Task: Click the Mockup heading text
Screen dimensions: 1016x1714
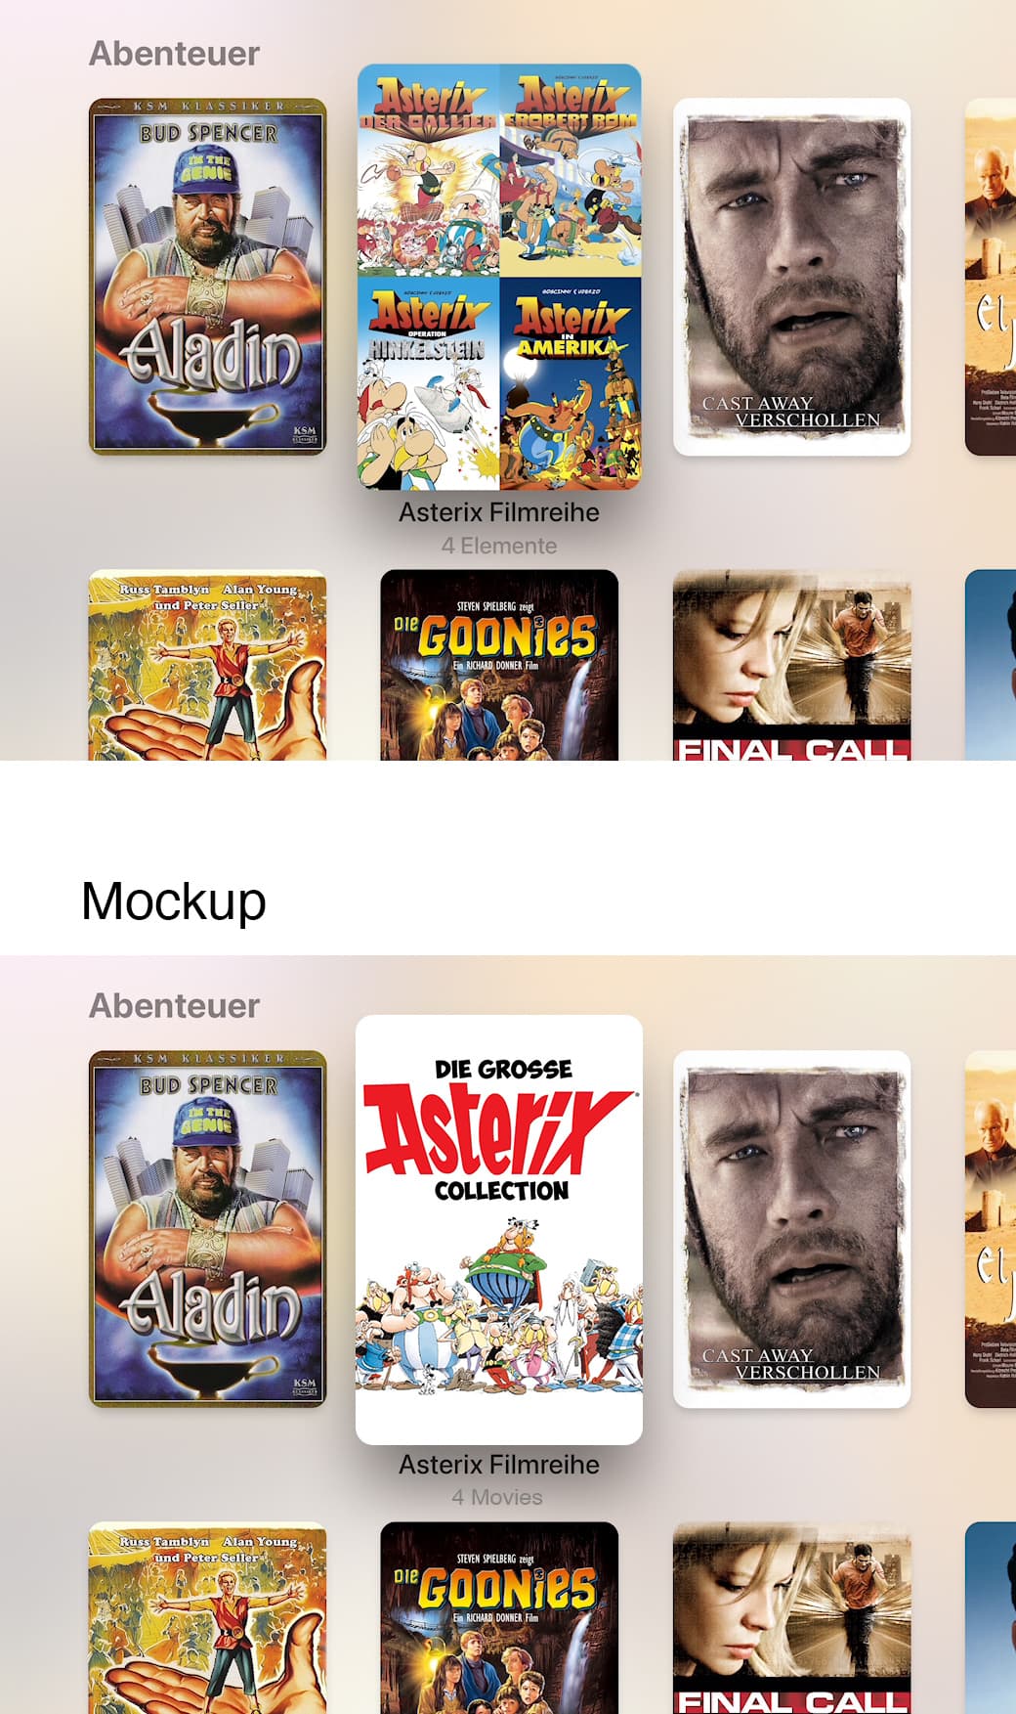Action: point(174,901)
